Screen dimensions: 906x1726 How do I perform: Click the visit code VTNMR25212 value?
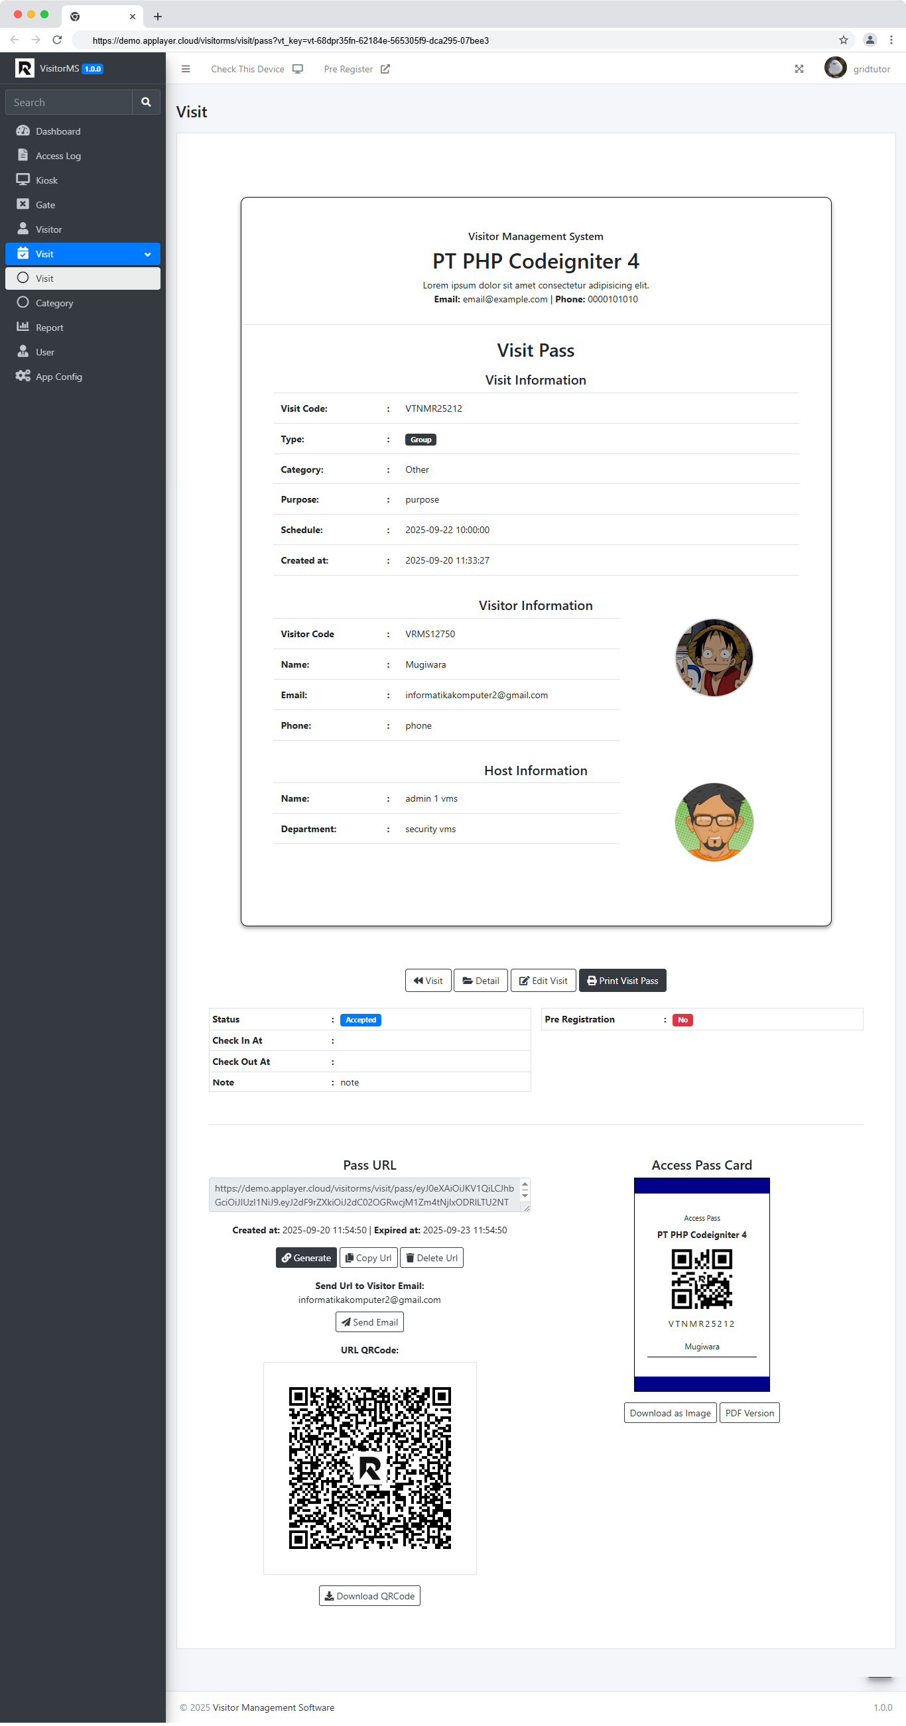point(434,408)
